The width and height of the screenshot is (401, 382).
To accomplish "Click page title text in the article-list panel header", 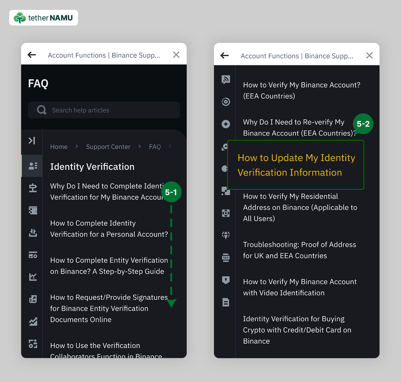I will click(x=297, y=56).
